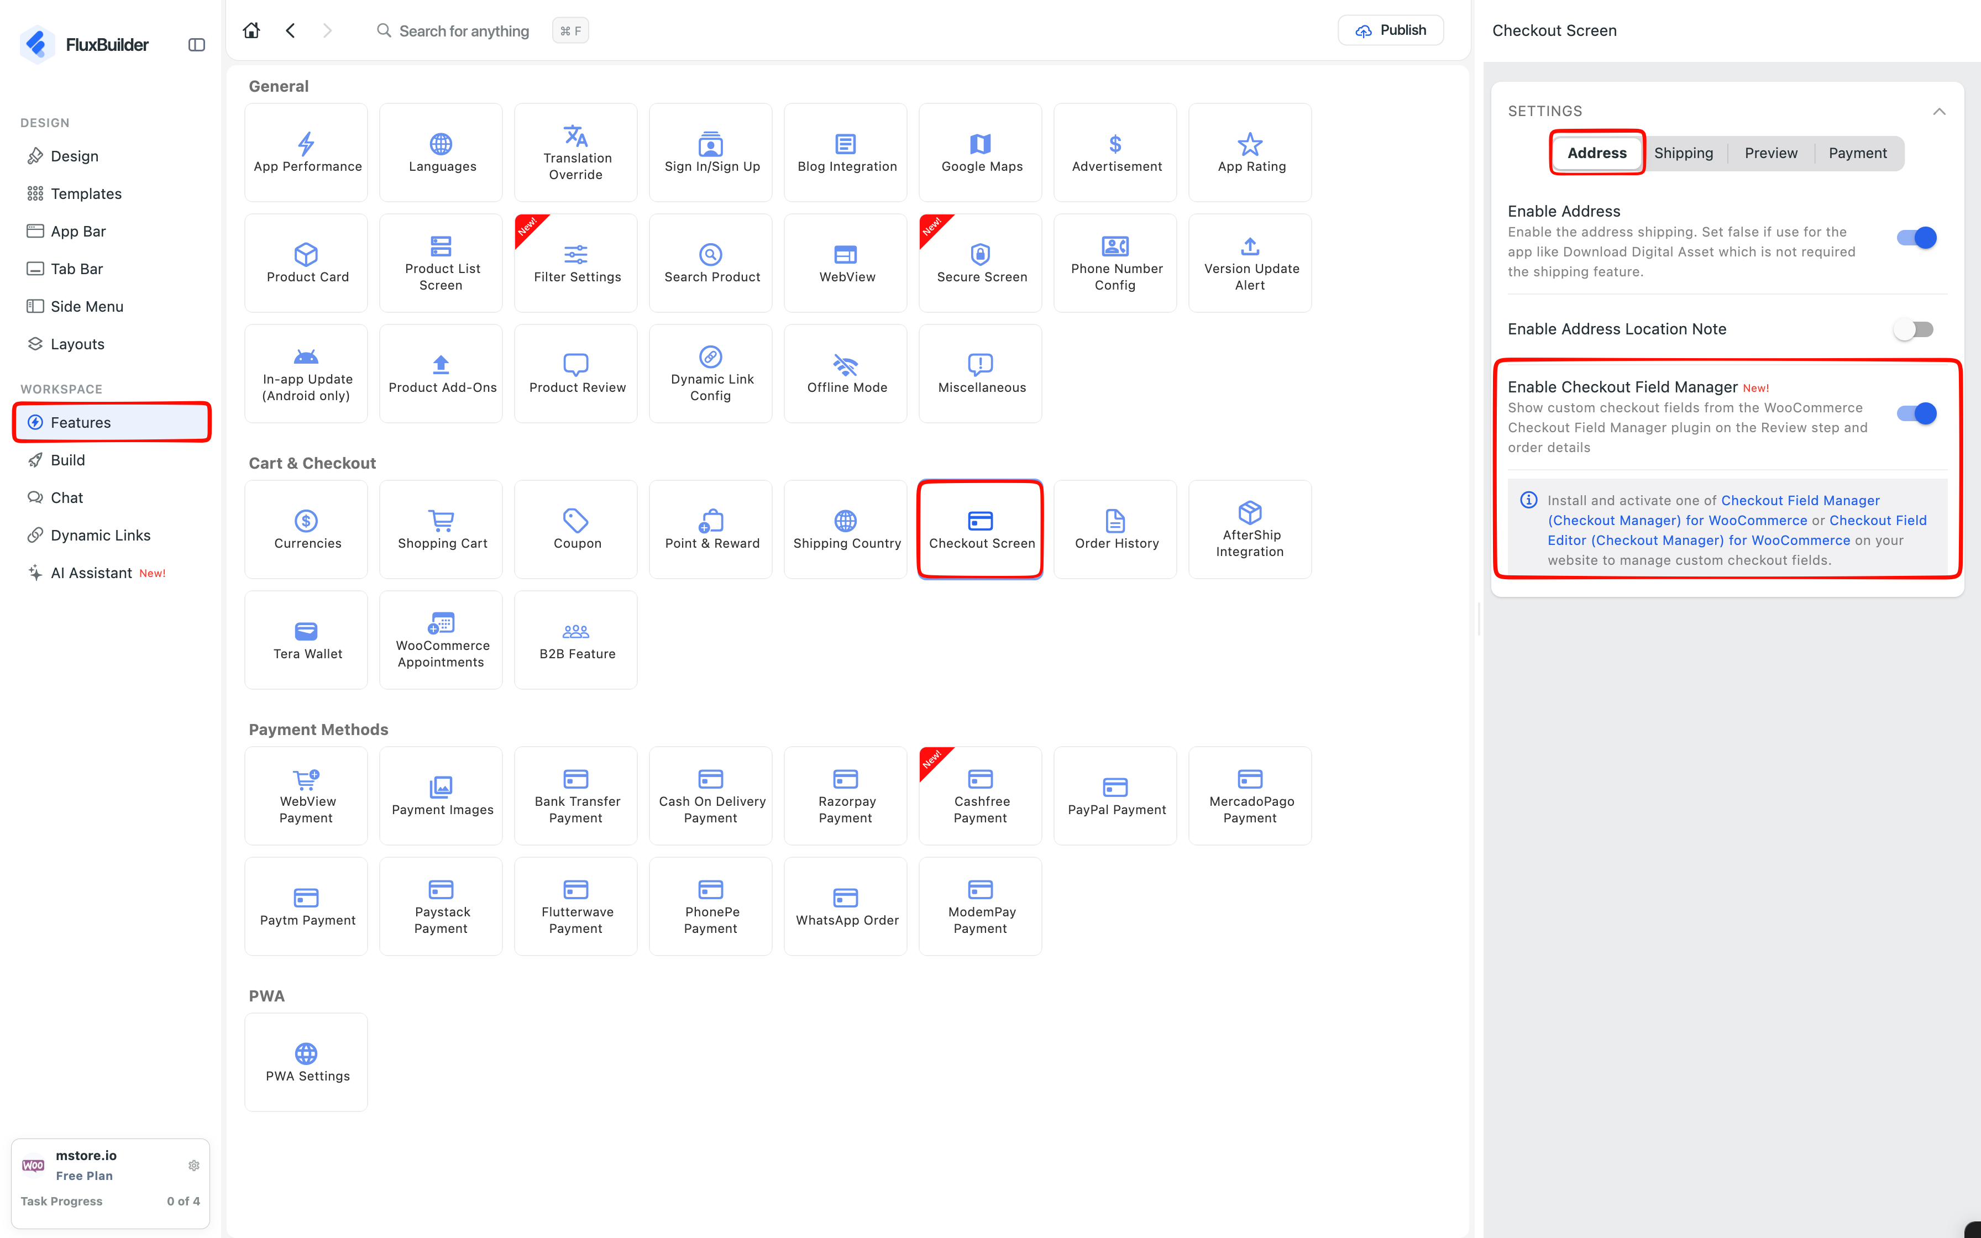Image resolution: width=1981 pixels, height=1238 pixels.
Task: Open Filter Settings card
Action: (575, 263)
